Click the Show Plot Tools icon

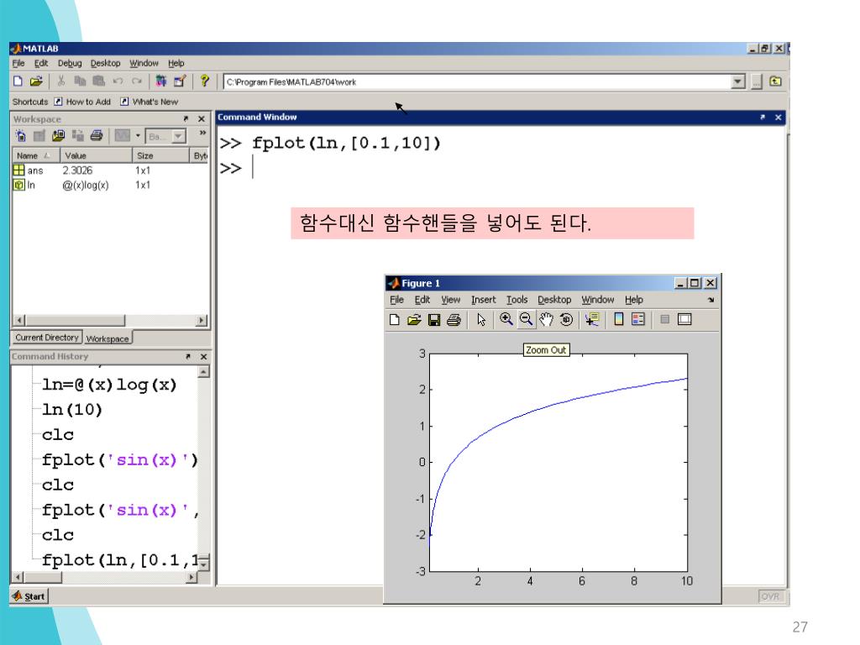click(x=684, y=319)
